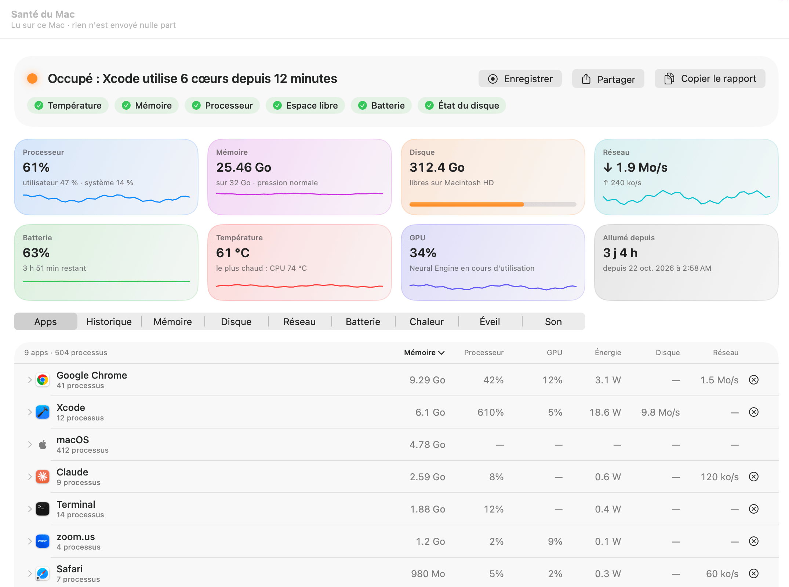Click the Enregistrer button

pyautogui.click(x=520, y=79)
